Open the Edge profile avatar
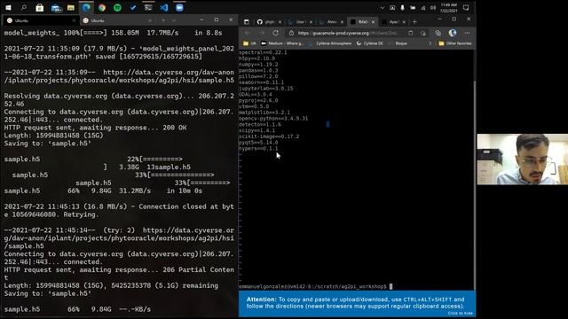 [x=452, y=33]
